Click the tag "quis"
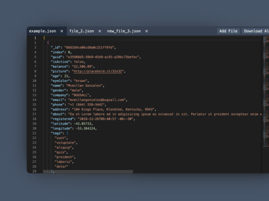 [x=61, y=152]
